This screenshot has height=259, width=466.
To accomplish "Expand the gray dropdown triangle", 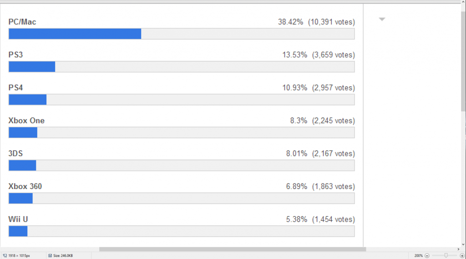I will pos(382,19).
